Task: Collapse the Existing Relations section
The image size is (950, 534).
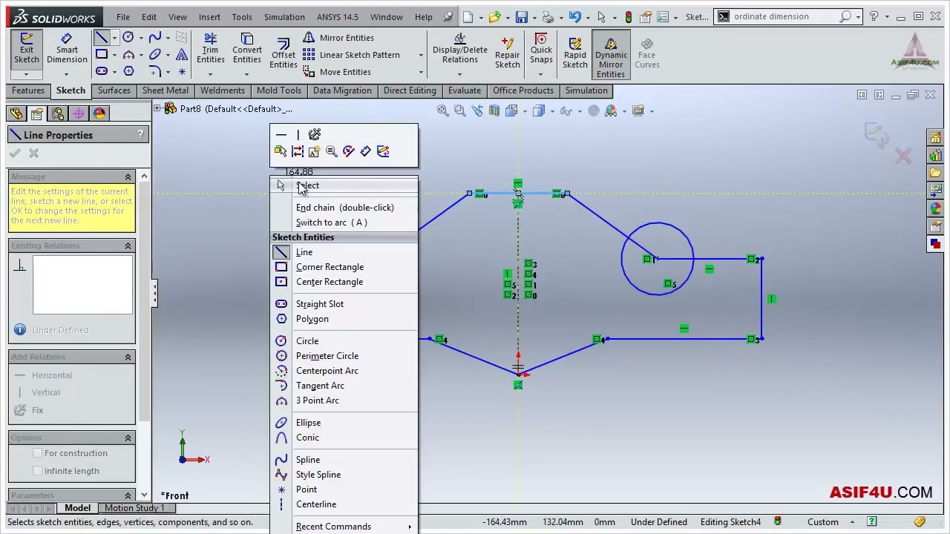Action: (128, 245)
